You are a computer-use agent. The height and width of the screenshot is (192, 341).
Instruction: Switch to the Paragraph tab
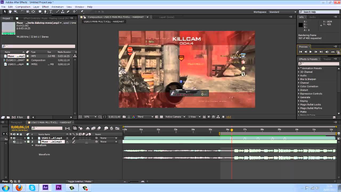[x=17, y=122]
